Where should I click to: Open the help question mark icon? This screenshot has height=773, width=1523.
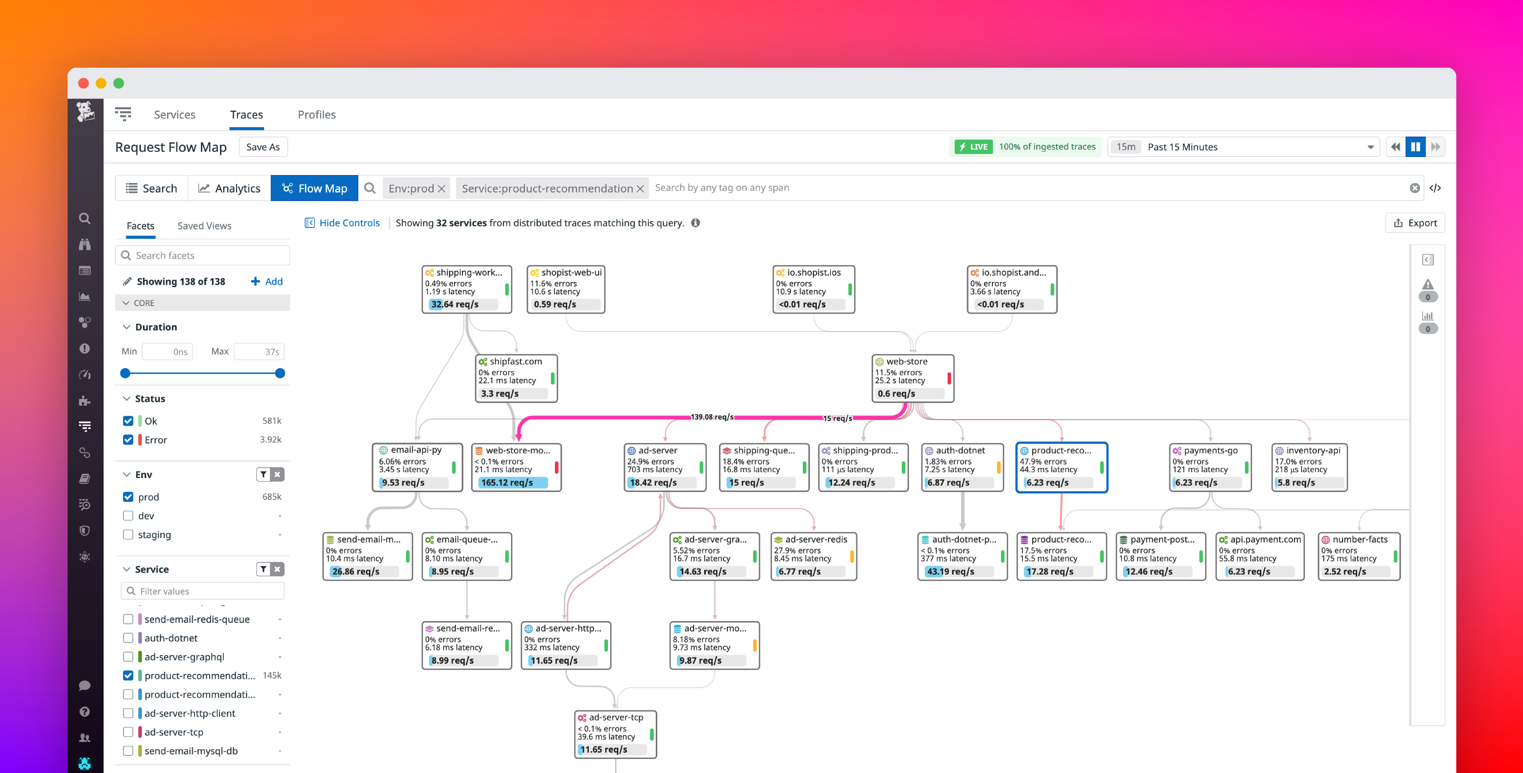(85, 712)
